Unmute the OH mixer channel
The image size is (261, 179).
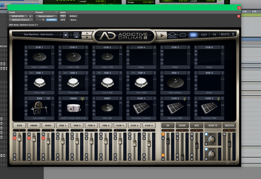pyautogui.click(x=163, y=134)
